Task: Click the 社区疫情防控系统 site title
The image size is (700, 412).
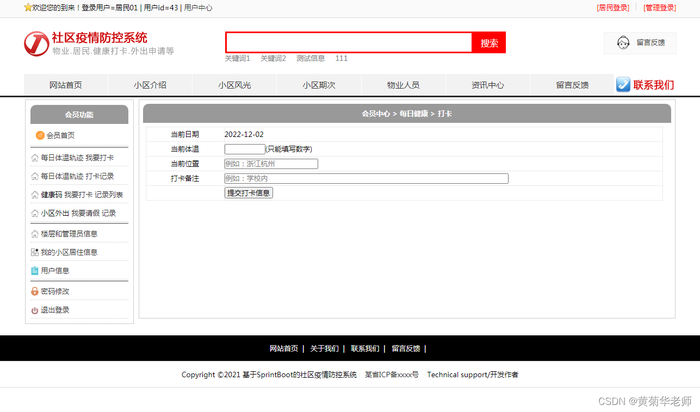Action: click(x=100, y=38)
